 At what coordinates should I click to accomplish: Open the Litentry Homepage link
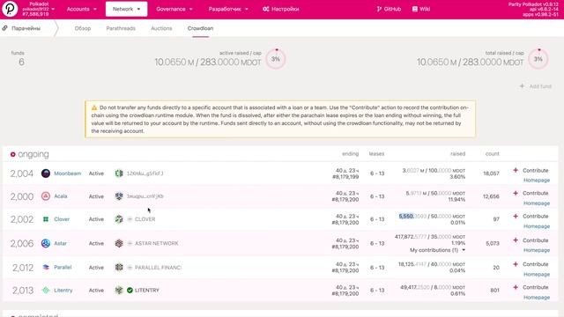537,298
